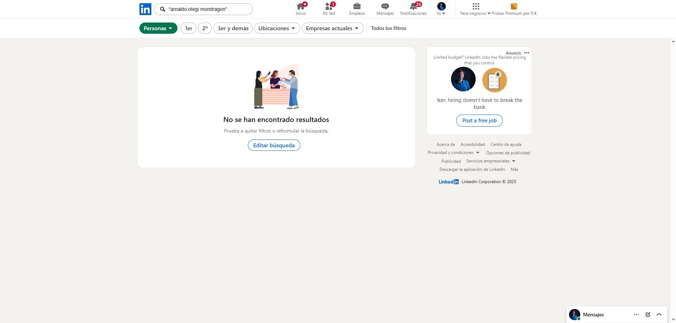Screen dimensions: 676x323
Task: Open the Personas filter dropdown
Action: pos(158,28)
